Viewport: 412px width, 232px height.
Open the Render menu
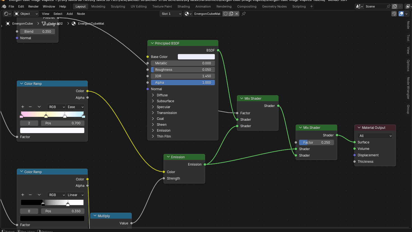33,6
